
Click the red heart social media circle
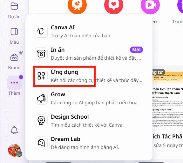114,5
